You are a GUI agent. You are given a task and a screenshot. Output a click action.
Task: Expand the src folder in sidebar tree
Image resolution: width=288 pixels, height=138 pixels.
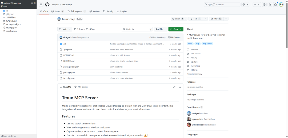[x=2, y=11]
